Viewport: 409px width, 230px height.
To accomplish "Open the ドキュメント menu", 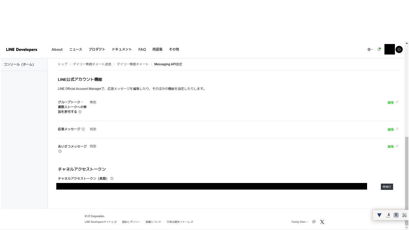I will [122, 49].
